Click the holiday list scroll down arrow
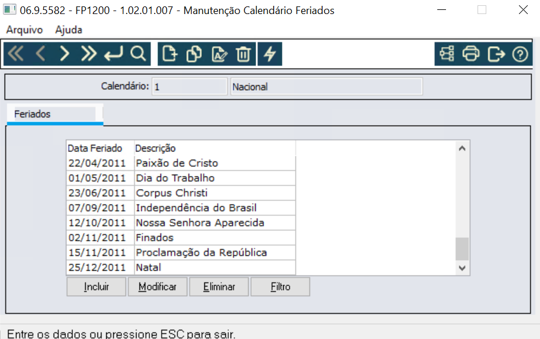The width and height of the screenshot is (540, 339). [462, 268]
